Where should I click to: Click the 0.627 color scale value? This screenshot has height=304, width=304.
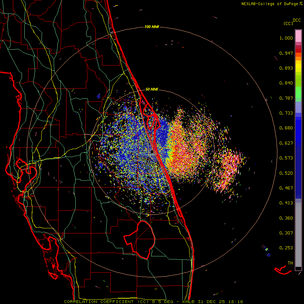pos(286,143)
